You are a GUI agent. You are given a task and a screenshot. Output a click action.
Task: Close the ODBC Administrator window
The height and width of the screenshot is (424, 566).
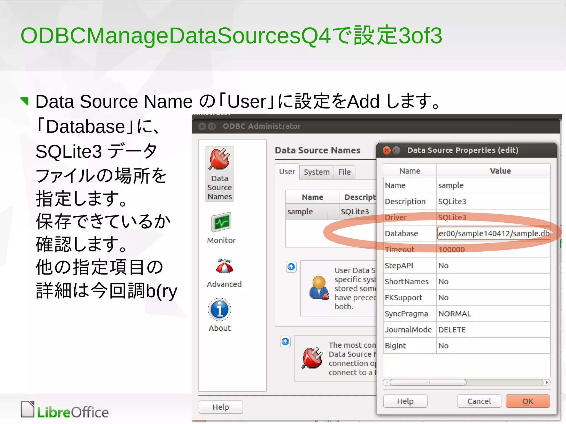tap(202, 127)
